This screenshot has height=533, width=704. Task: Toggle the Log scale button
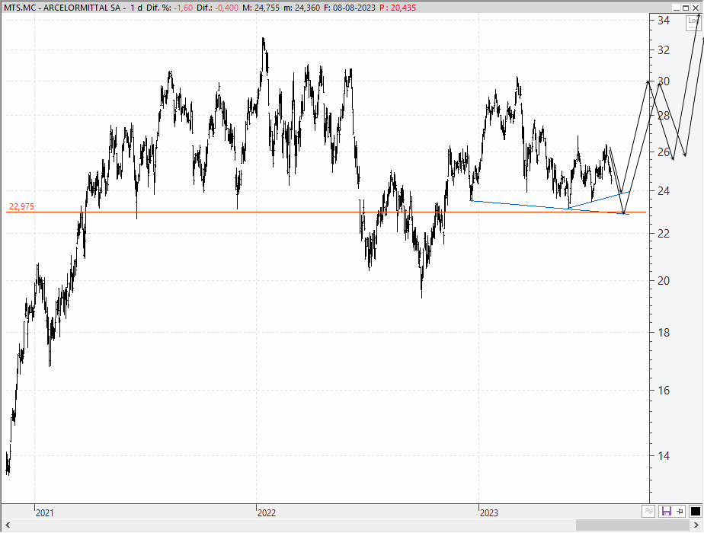click(693, 23)
